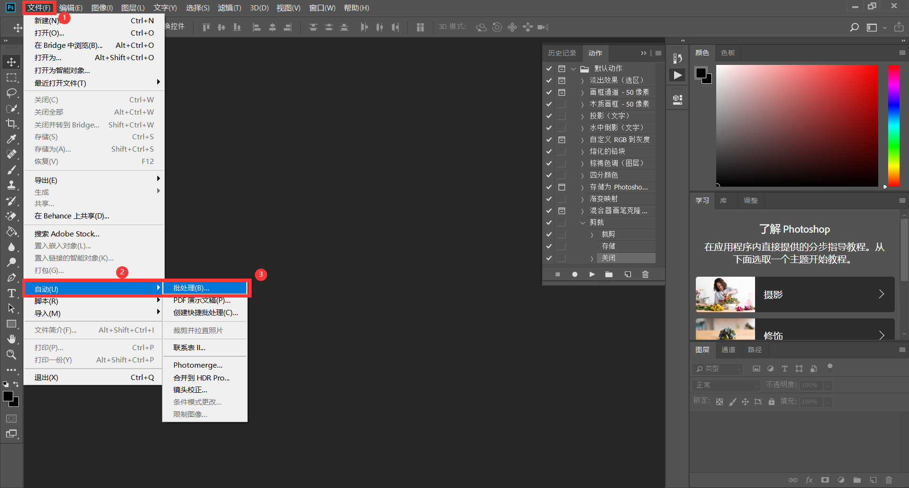909x488 pixels.
Task: Toggle checkmark for 关闭 action step
Action: (x=549, y=258)
